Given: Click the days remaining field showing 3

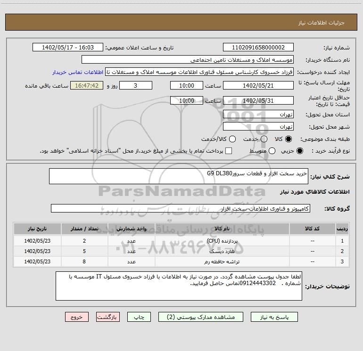Looking at the screenshot, I should tap(136, 85).
